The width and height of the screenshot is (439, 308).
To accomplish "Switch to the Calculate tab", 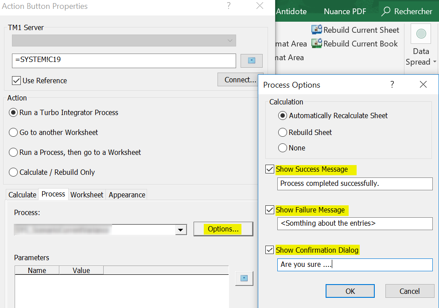I will 22,195.
